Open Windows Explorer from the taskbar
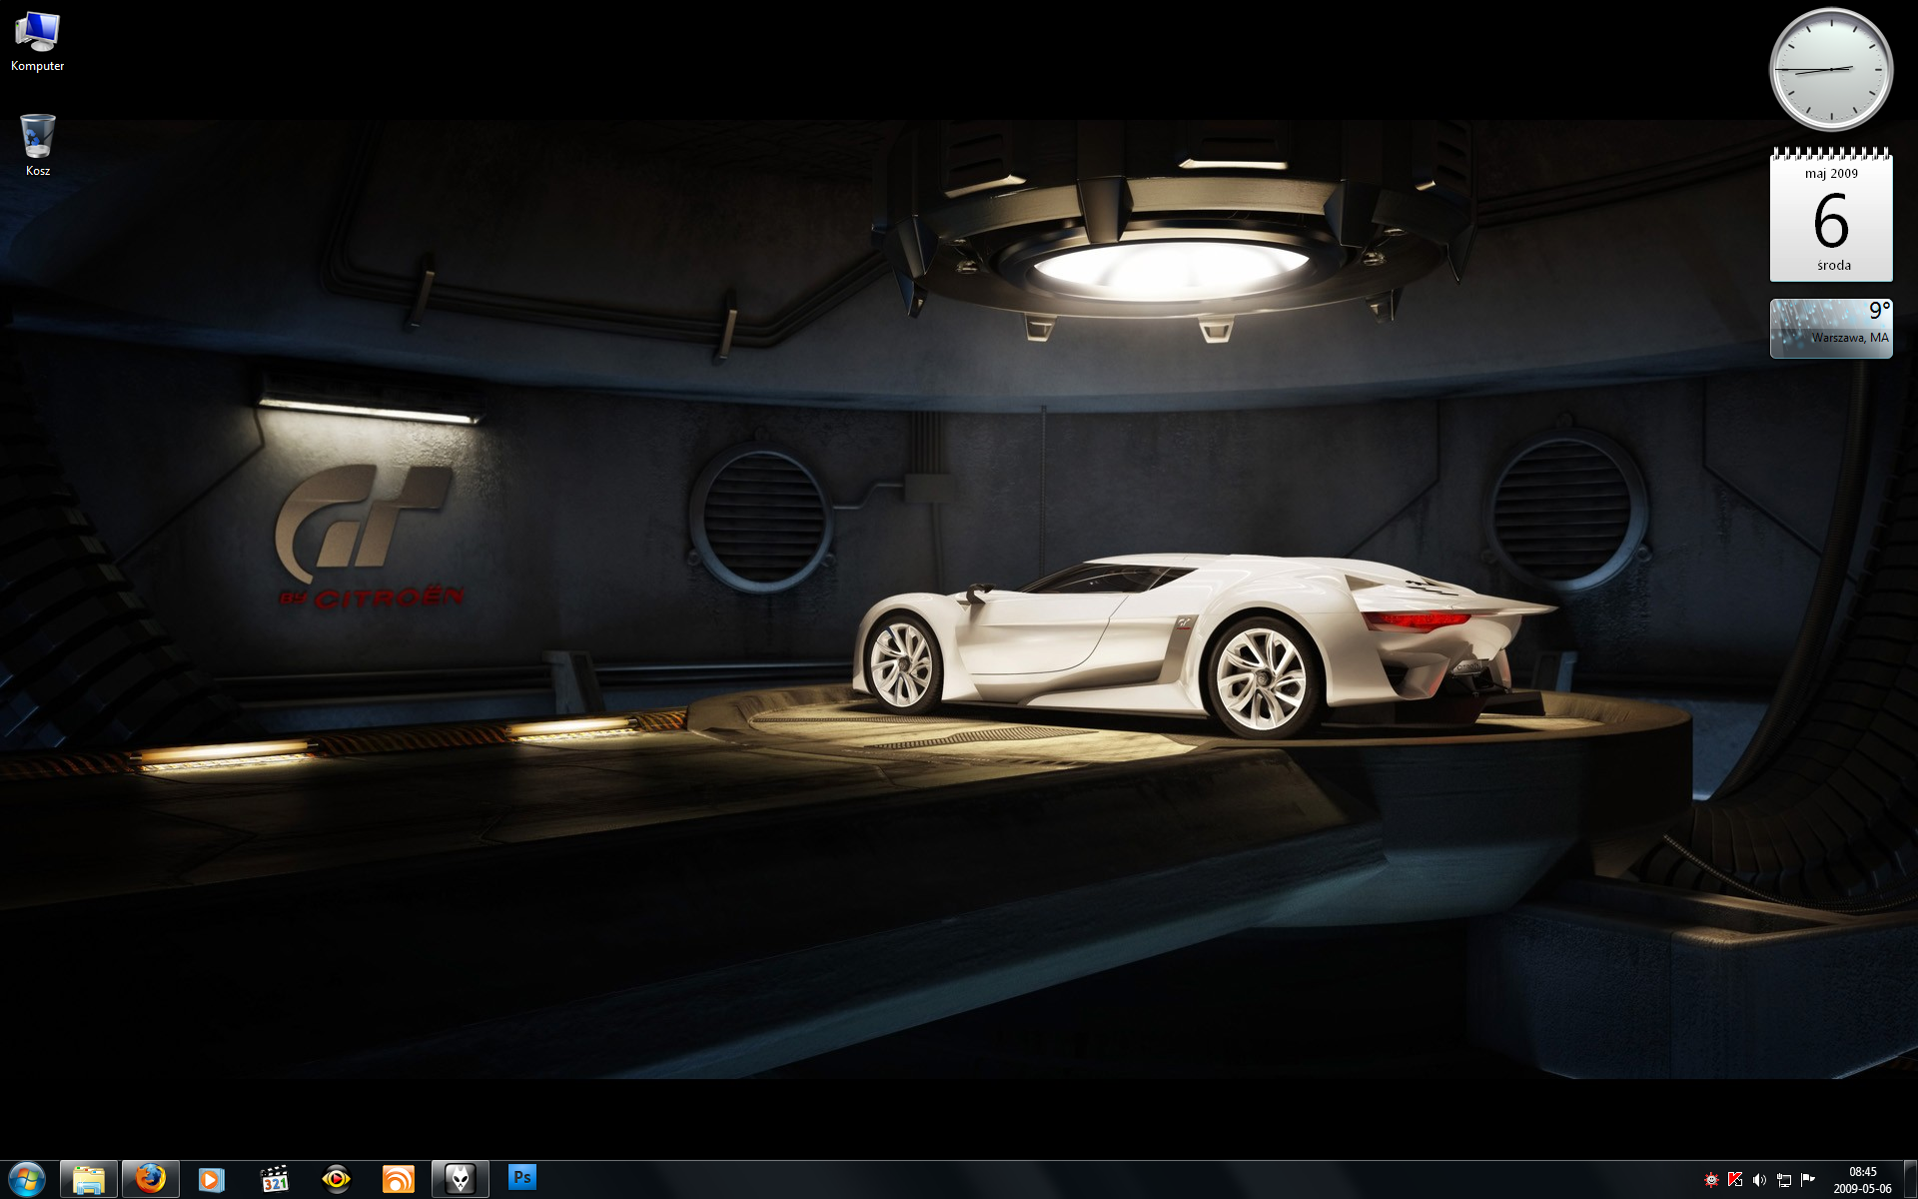1918x1199 pixels. [89, 1179]
